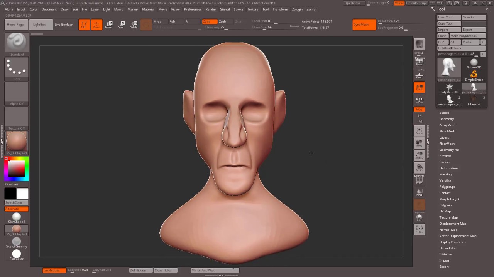This screenshot has height=277, width=494.
Task: Expand the Subtool section
Action: tap(445, 113)
